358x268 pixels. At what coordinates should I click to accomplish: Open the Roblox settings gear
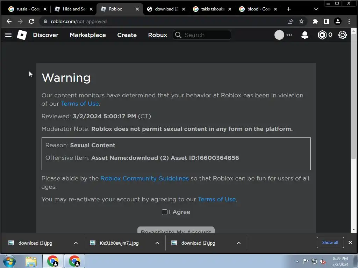(x=343, y=35)
